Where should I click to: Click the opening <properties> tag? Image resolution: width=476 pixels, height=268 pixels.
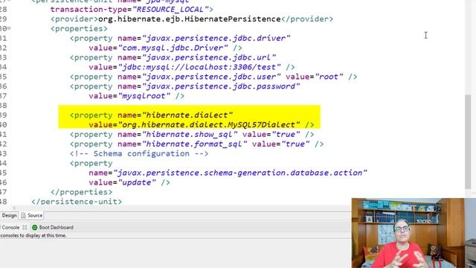click(x=79, y=28)
